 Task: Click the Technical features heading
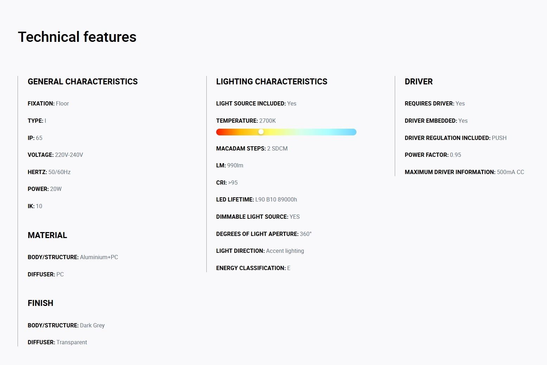pyautogui.click(x=77, y=37)
